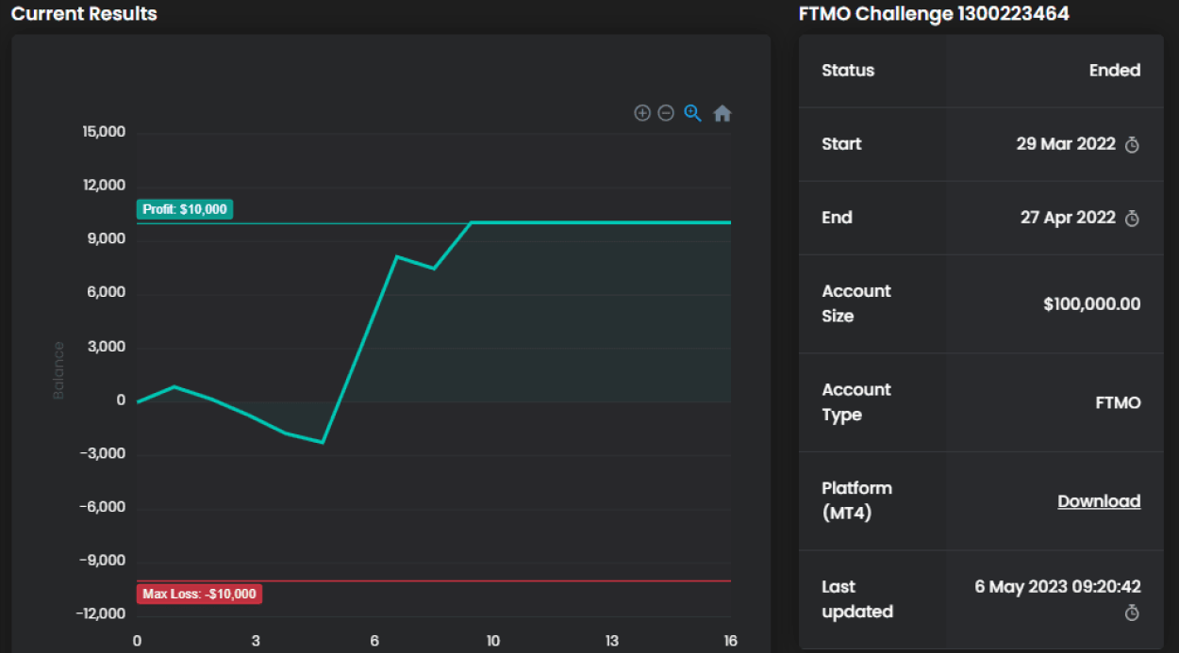The width and height of the screenshot is (1179, 653).
Task: Select the 27 Apr 2022 end date
Action: [x=1068, y=218]
